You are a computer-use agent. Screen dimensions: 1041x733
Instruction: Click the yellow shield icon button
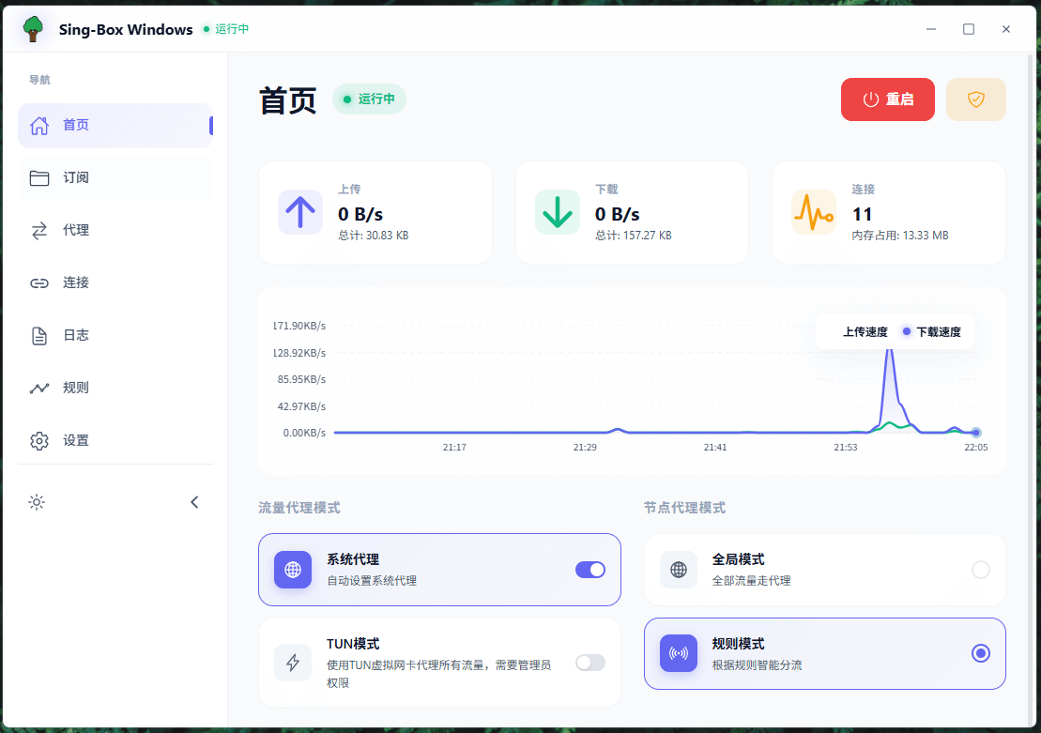975,99
